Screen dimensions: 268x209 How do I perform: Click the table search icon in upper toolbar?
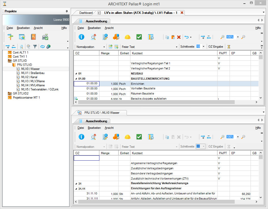pyautogui.click(x=151, y=37)
